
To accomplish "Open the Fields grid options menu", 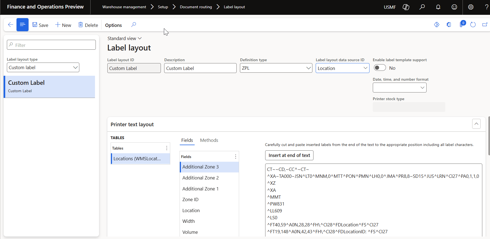I will click(236, 157).
